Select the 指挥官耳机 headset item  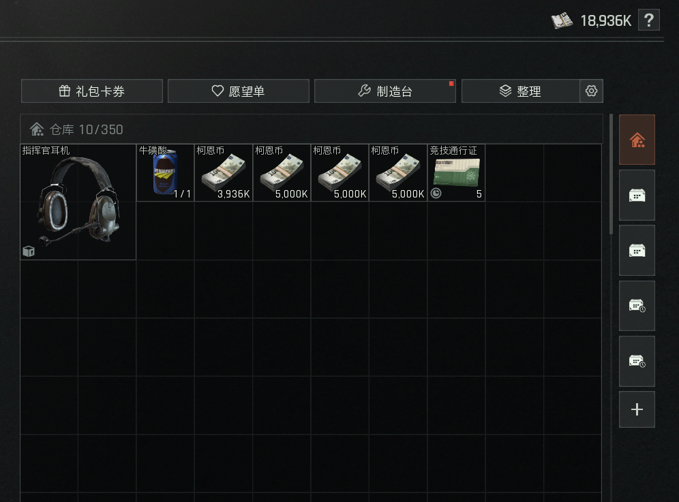[x=78, y=202]
